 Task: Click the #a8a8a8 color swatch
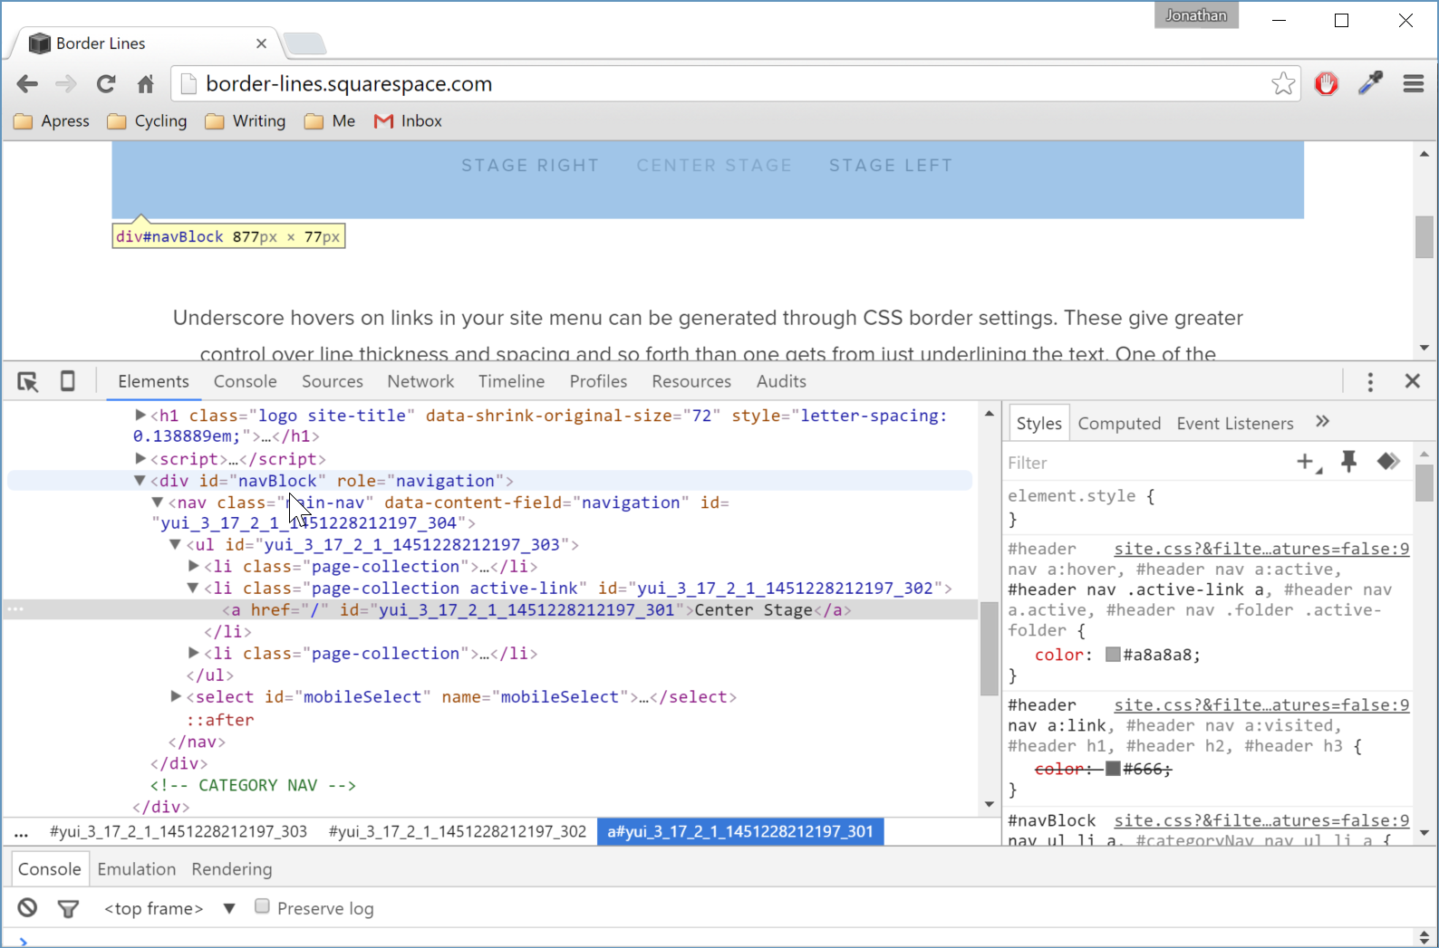pos(1113,655)
